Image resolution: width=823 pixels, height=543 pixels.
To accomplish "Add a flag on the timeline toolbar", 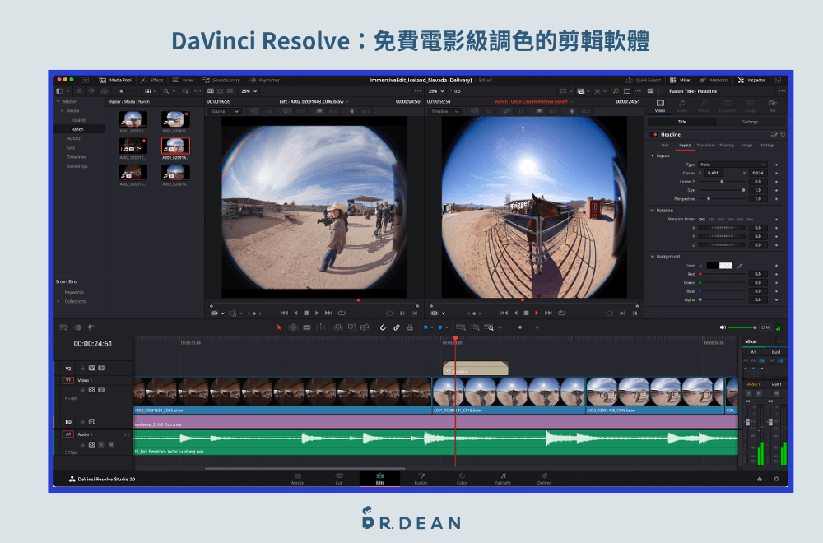I will point(425,327).
